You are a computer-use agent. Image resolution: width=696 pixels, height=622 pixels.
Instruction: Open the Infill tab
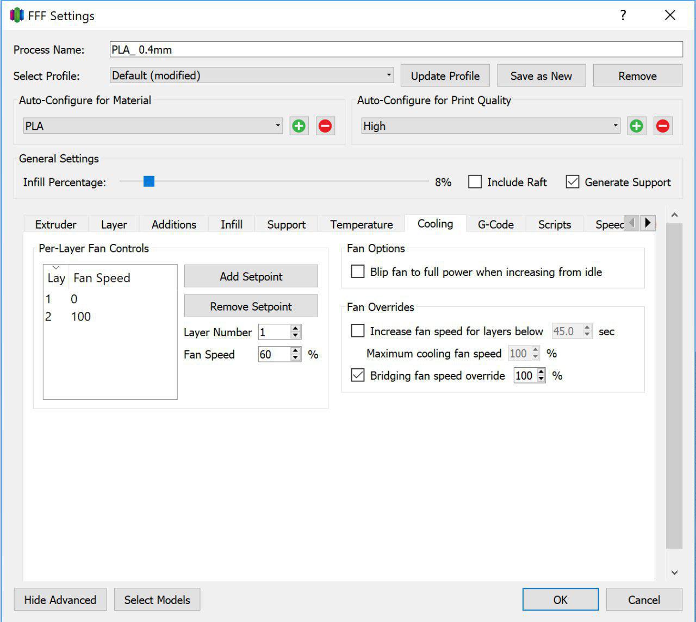point(232,224)
